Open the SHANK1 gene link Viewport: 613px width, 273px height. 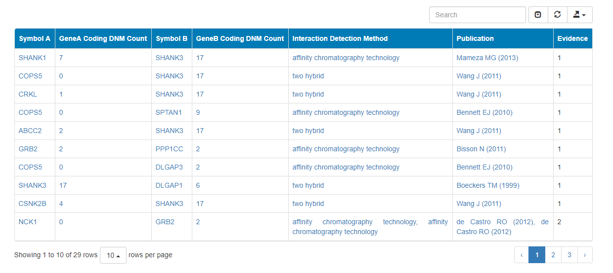click(x=33, y=58)
